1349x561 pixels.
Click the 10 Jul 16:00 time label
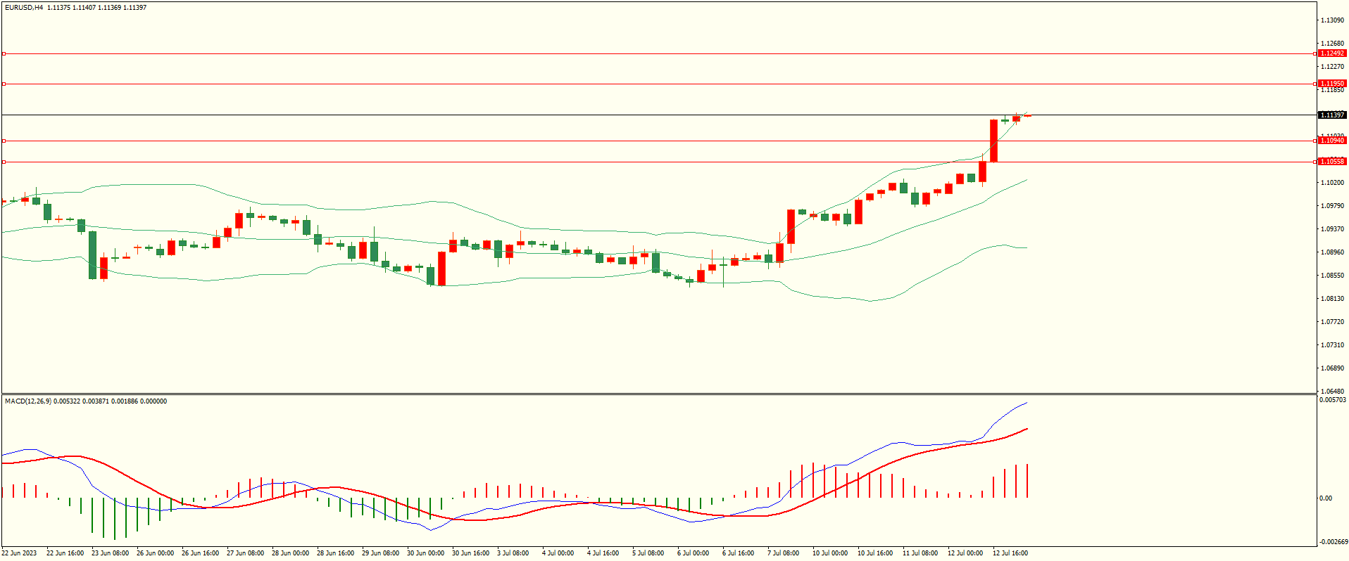click(875, 553)
